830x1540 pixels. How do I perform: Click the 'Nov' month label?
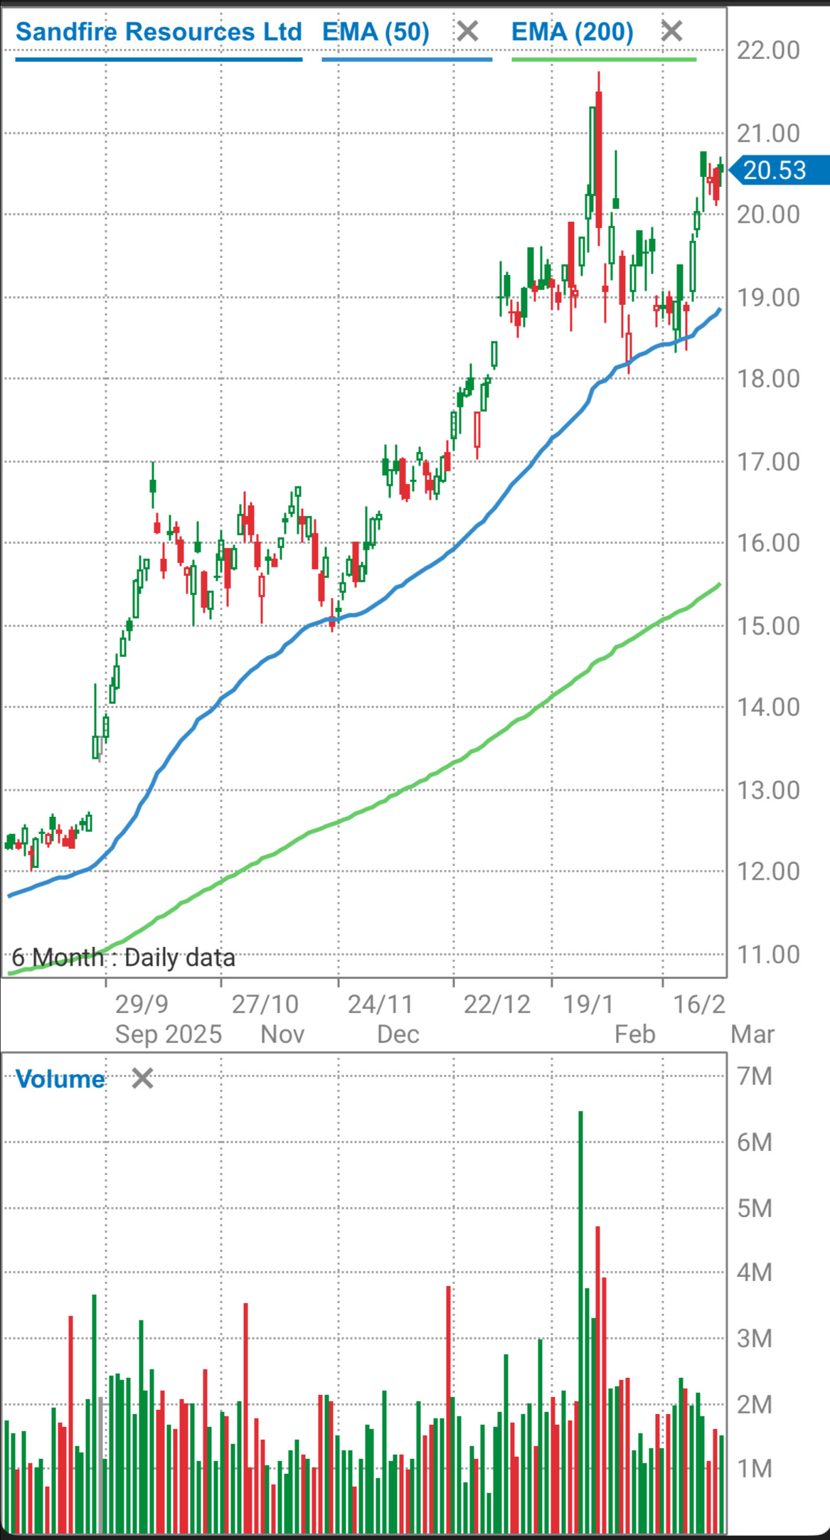[x=282, y=1034]
